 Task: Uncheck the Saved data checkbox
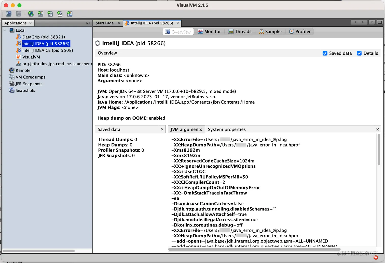pos(325,53)
